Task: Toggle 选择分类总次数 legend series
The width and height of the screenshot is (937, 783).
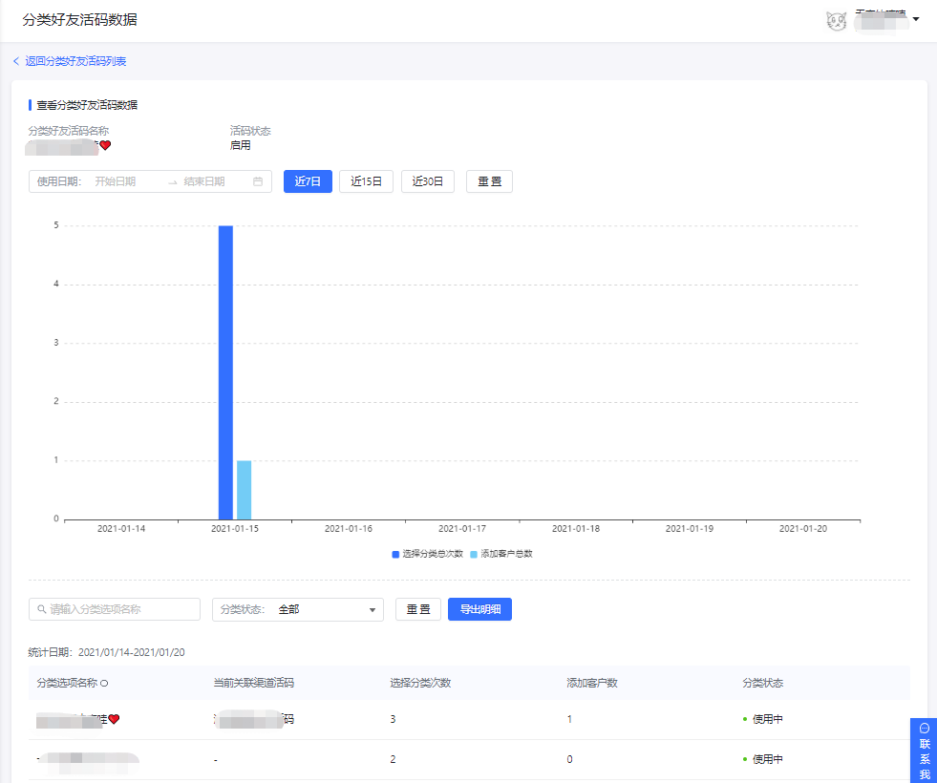Action: tap(427, 554)
